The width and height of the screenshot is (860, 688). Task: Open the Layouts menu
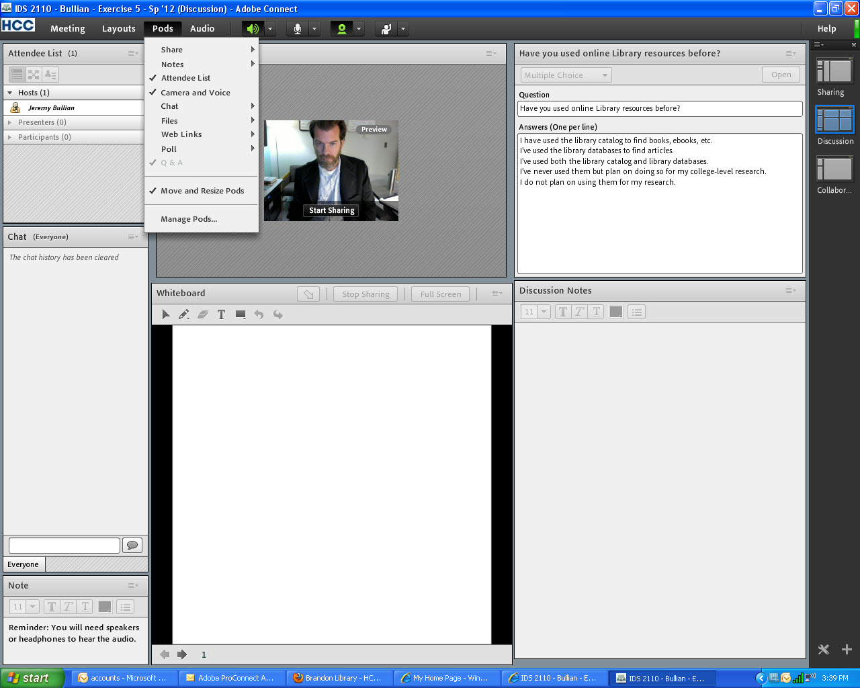click(118, 29)
